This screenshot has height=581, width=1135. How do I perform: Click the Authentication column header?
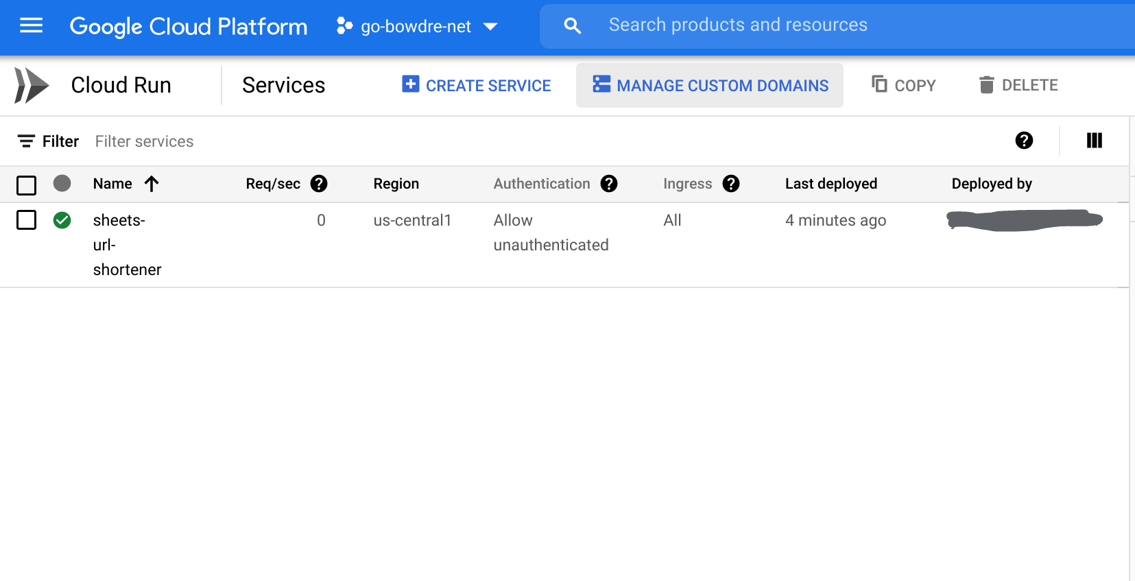(x=542, y=184)
